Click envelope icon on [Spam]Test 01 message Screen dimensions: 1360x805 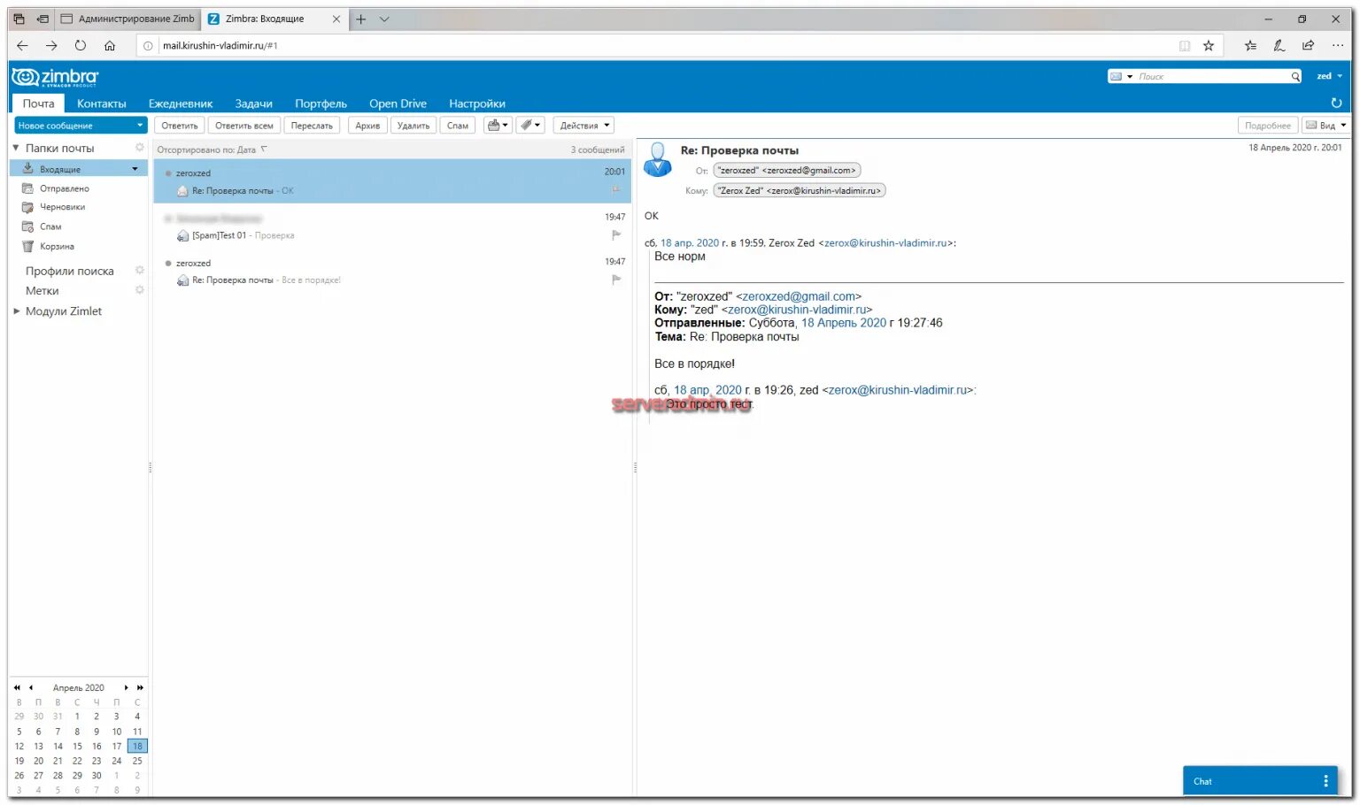pos(182,235)
